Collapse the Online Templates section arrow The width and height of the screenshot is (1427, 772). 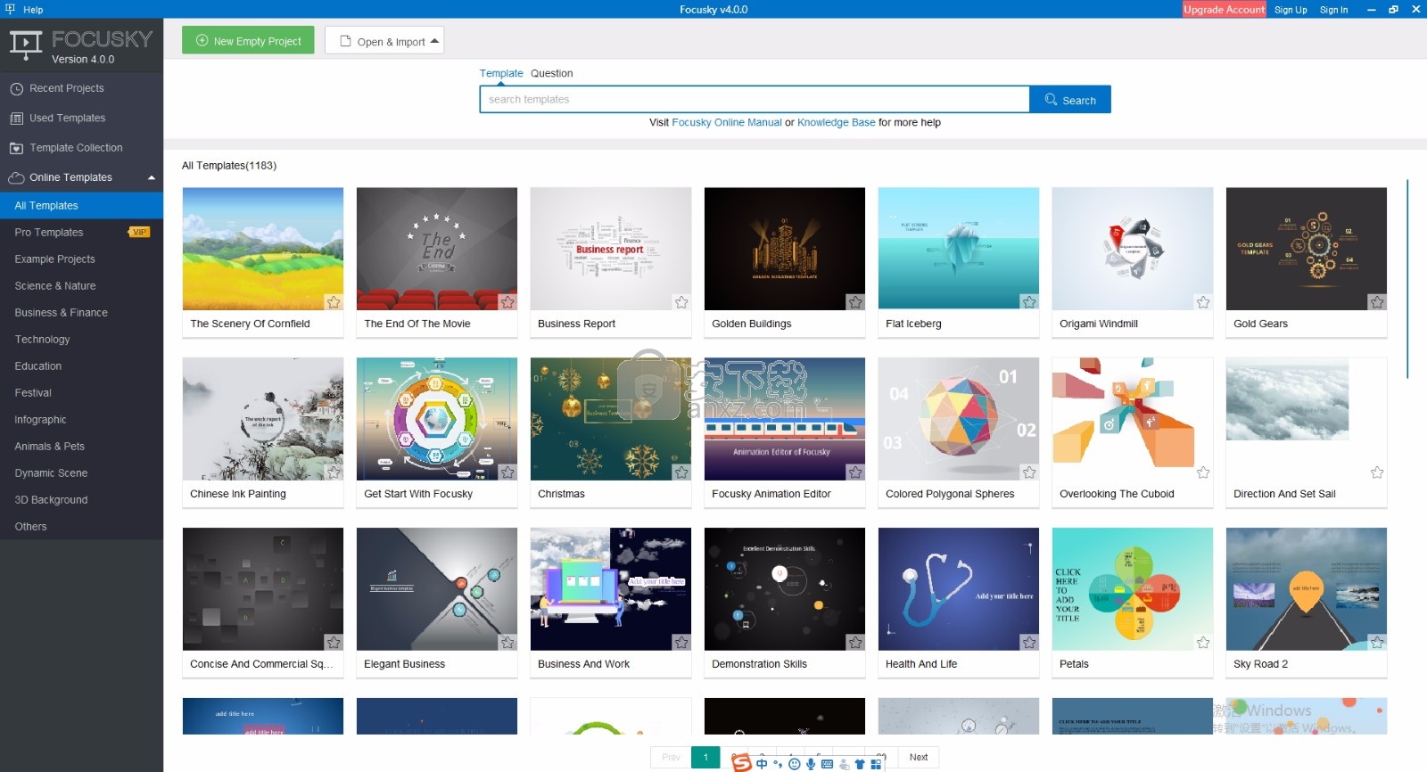click(152, 177)
